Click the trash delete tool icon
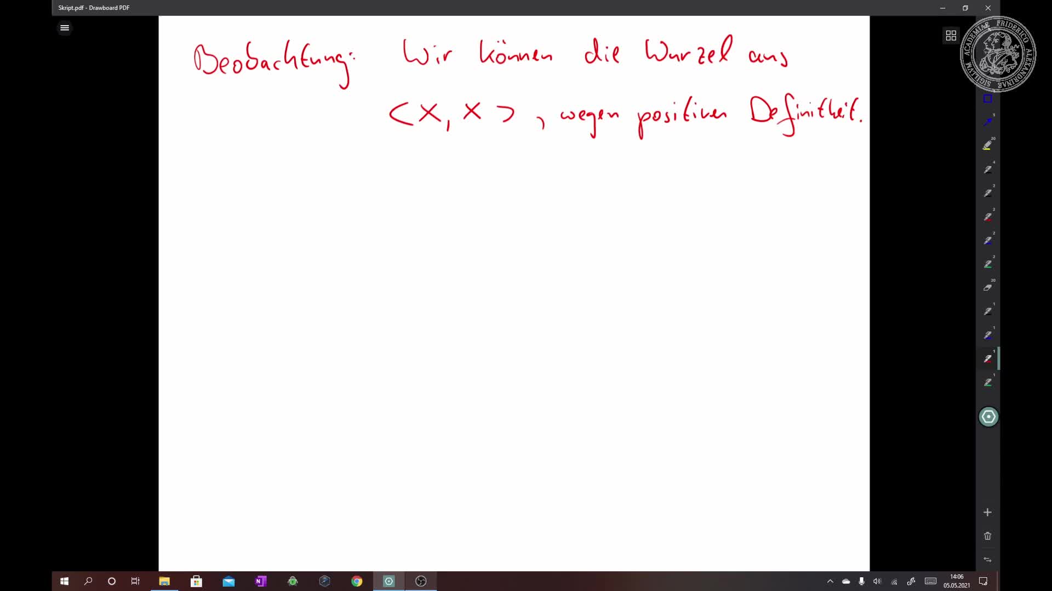This screenshot has height=591, width=1052. pos(987,536)
